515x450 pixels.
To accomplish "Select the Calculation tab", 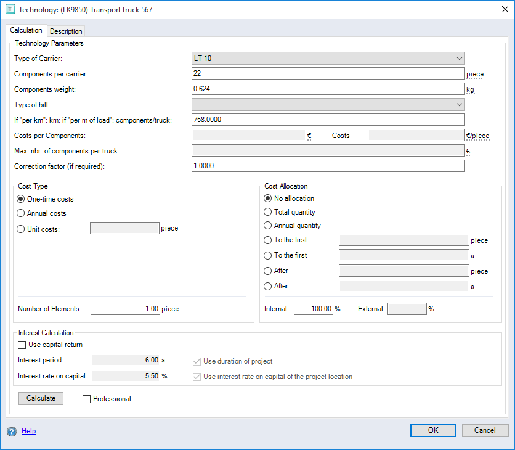I will (x=26, y=30).
